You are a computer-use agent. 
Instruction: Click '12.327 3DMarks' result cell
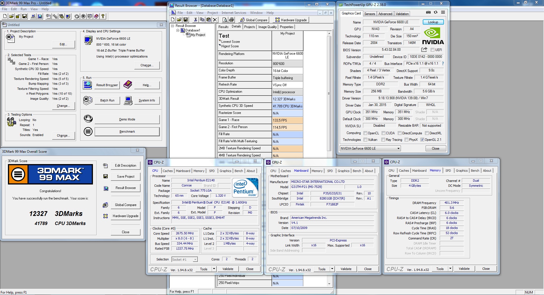[x=287, y=99]
